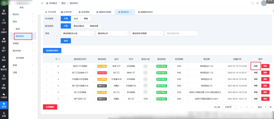Select 顾客自提 for 配送类型 filter

pyautogui.click(x=94, y=26)
